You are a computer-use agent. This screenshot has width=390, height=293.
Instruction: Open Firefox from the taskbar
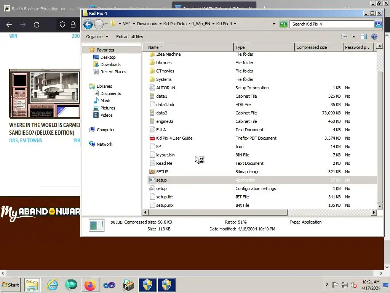(90, 285)
